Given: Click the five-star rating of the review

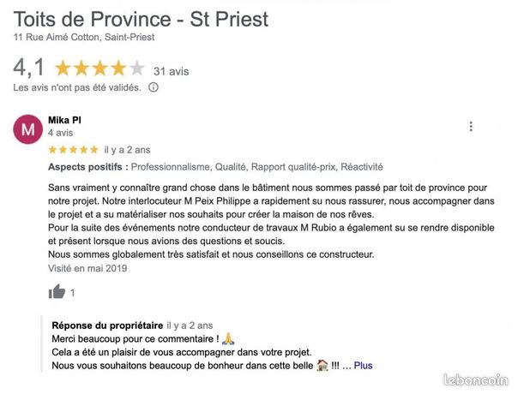Looking at the screenshot, I should pyautogui.click(x=74, y=150).
